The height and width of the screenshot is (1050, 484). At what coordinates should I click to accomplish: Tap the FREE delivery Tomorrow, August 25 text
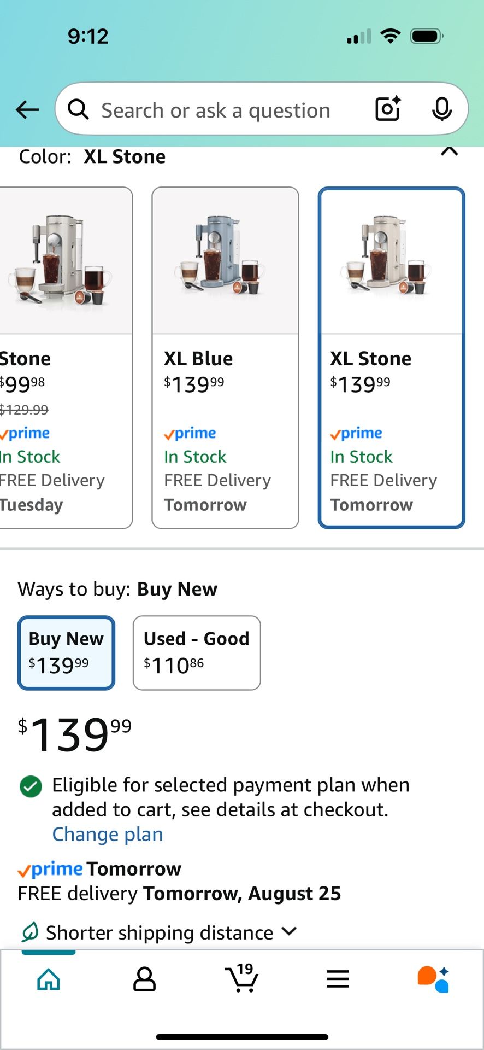[x=179, y=894]
